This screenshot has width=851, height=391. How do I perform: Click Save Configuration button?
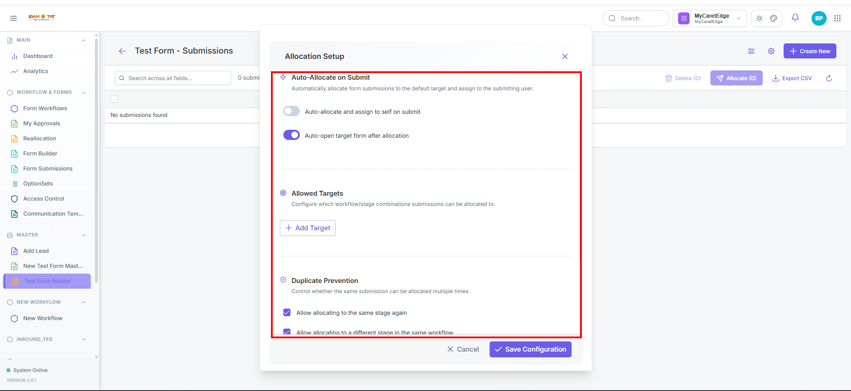[x=530, y=349]
